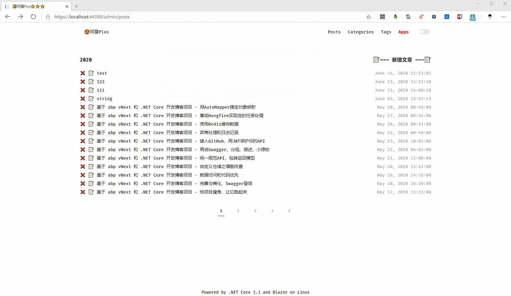511x296 pixels.
Task: Open the Hangfire post title
Action: click(x=180, y=116)
